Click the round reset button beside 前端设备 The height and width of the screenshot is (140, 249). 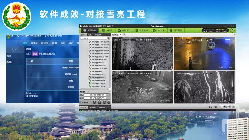point(95,102)
